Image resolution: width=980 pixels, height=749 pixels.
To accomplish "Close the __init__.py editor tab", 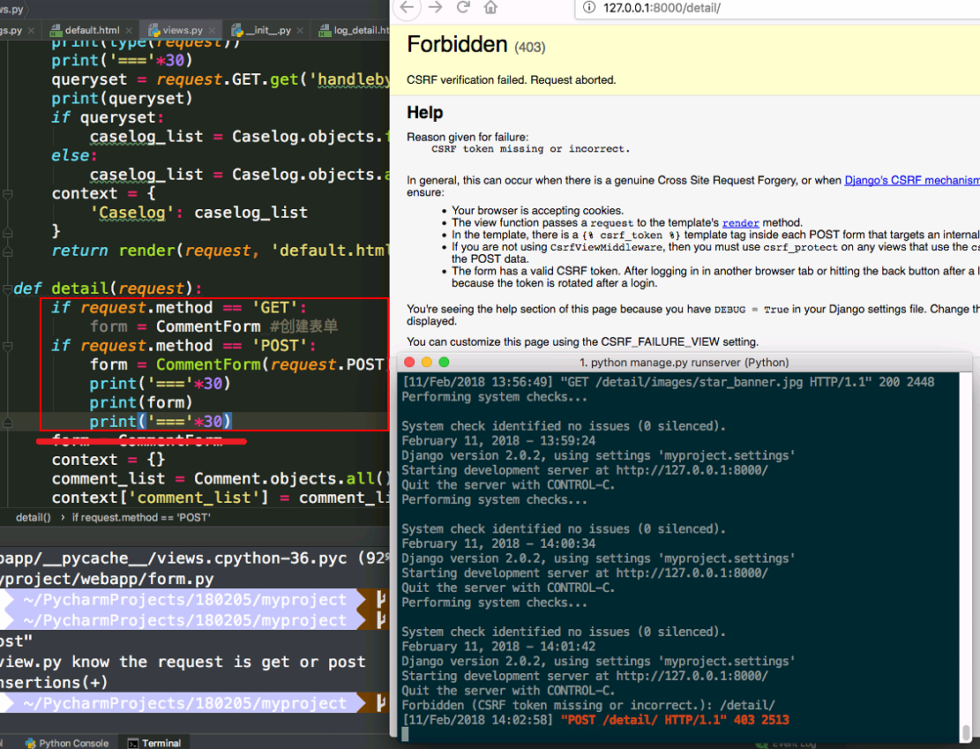I will (300, 30).
